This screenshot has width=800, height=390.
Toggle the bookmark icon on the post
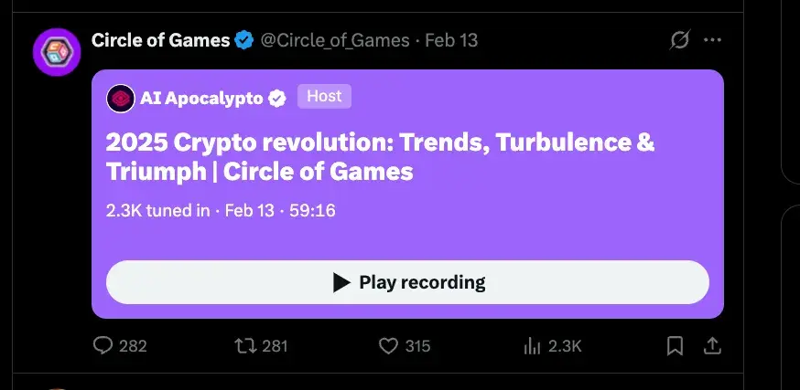(675, 346)
